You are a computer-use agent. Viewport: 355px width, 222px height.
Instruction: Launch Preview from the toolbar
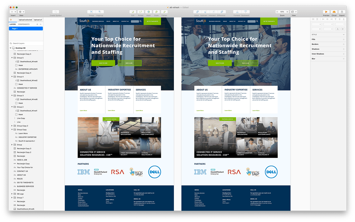(x=326, y=12)
